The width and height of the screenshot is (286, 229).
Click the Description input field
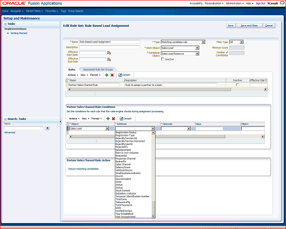coord(109,47)
